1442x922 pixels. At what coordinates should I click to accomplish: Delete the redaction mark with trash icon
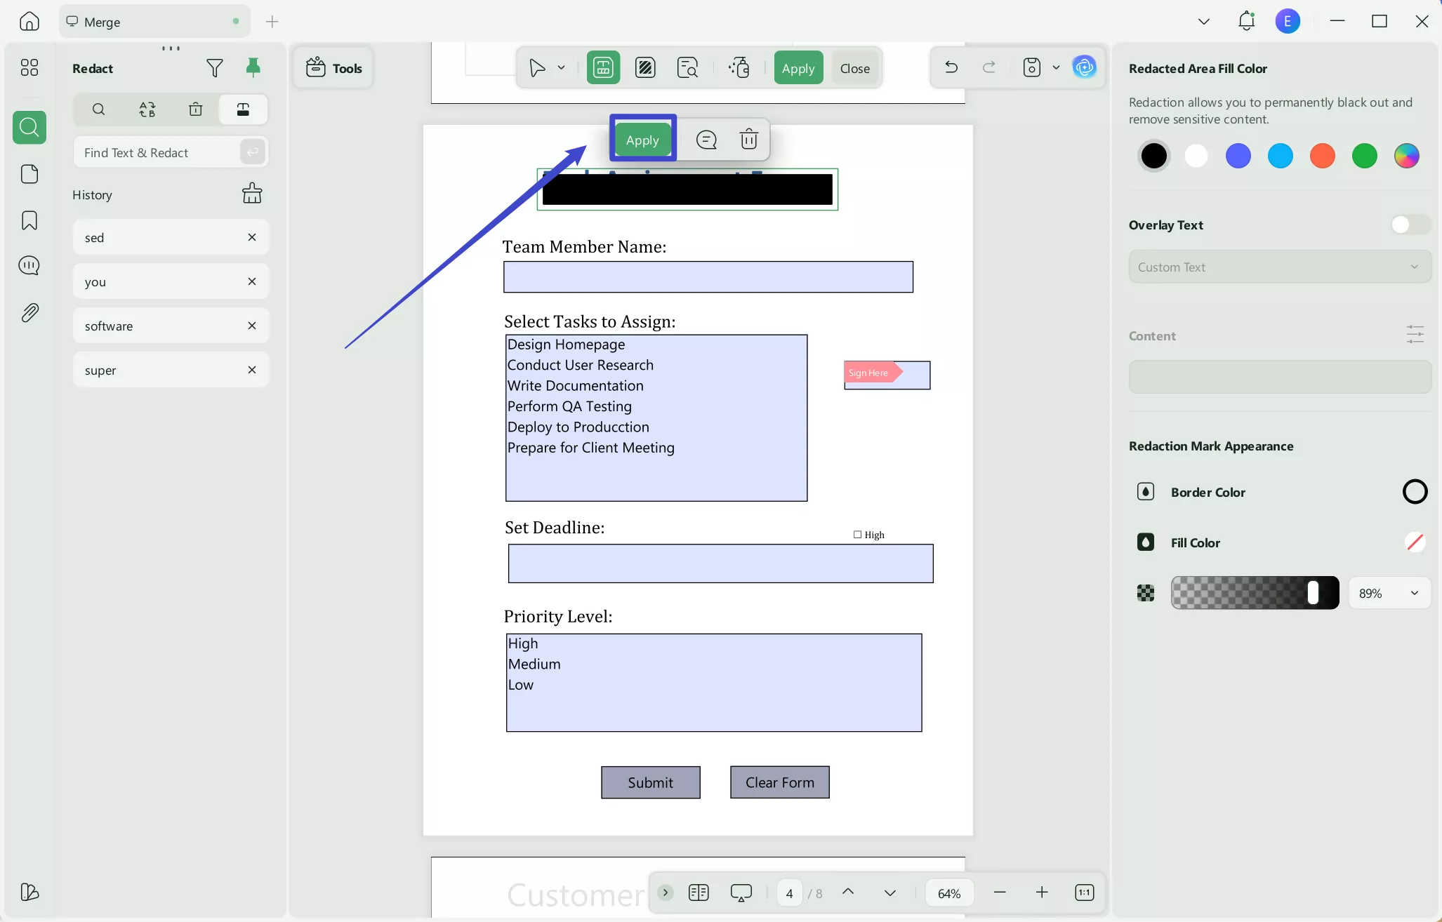(x=749, y=140)
